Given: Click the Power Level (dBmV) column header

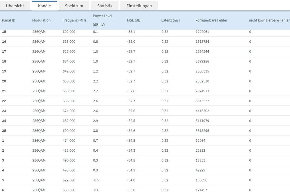Looking at the screenshot, I should (x=102, y=20).
